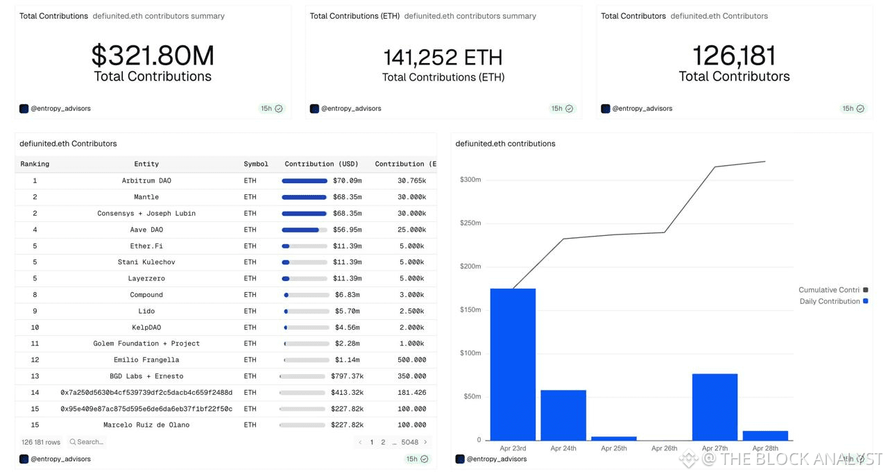Click Ether.Fi contribution progress bar

[x=305, y=246]
